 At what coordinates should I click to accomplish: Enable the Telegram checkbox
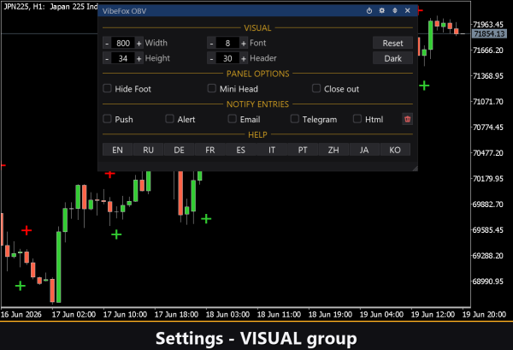294,119
